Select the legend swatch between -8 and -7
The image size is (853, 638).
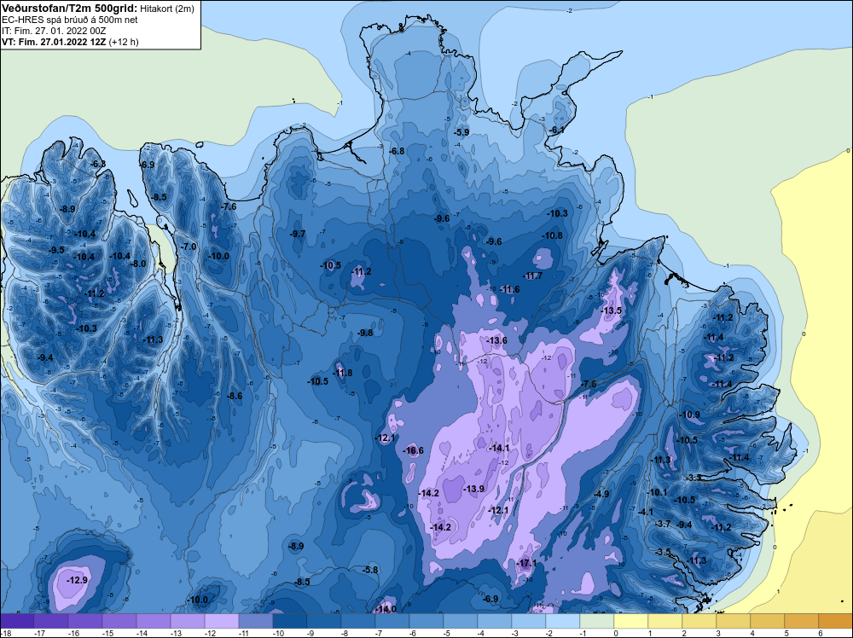tap(358, 621)
